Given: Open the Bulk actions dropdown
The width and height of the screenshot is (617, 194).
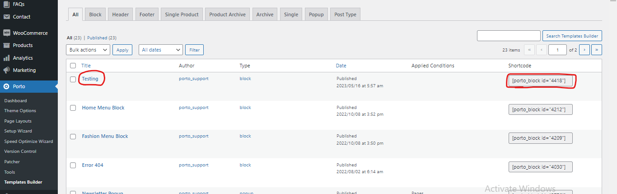Looking at the screenshot, I should pyautogui.click(x=88, y=50).
